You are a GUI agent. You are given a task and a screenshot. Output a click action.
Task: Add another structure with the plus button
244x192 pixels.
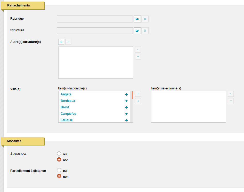click(61, 42)
